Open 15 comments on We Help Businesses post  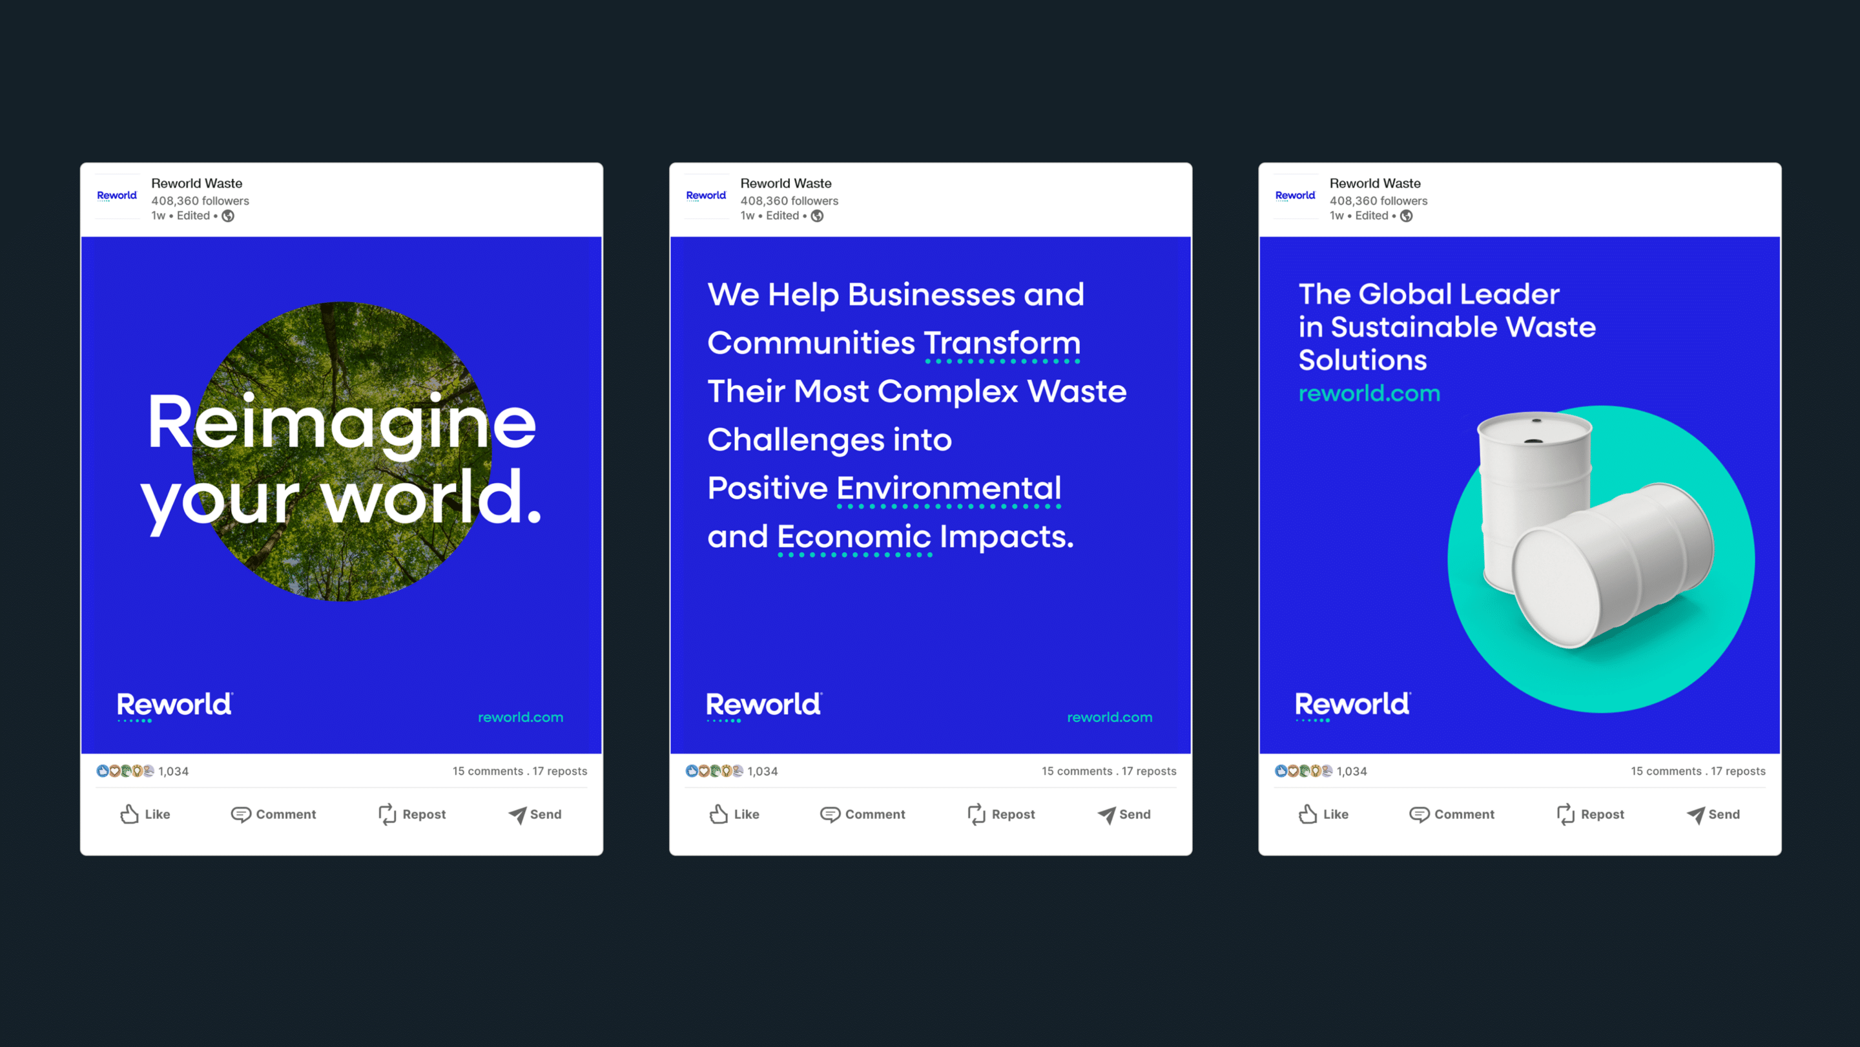pyautogui.click(x=1077, y=771)
